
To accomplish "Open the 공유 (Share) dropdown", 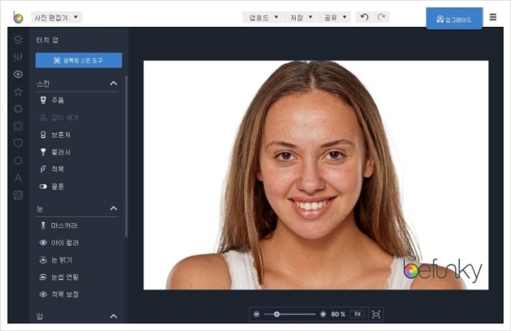I will click(336, 17).
